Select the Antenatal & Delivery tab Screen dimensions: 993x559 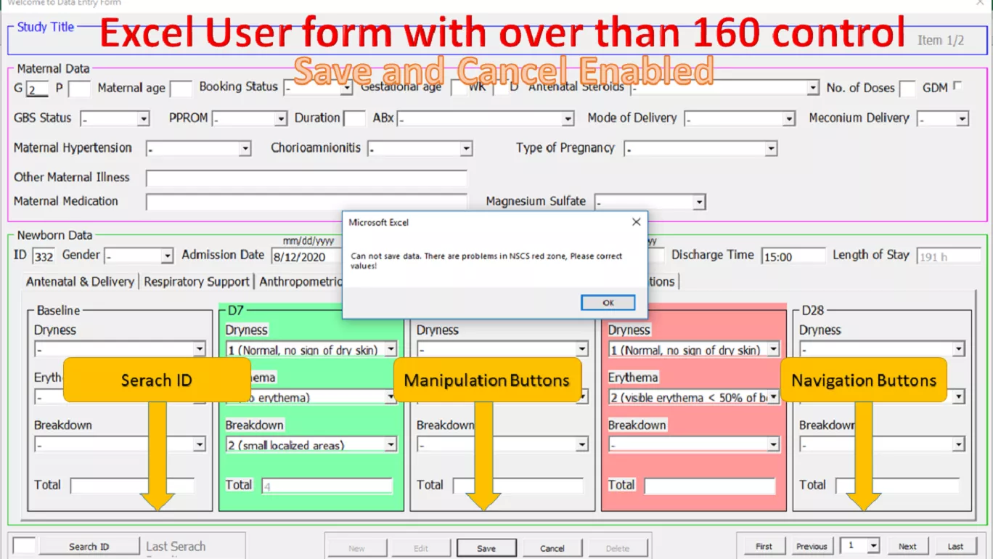coord(80,282)
